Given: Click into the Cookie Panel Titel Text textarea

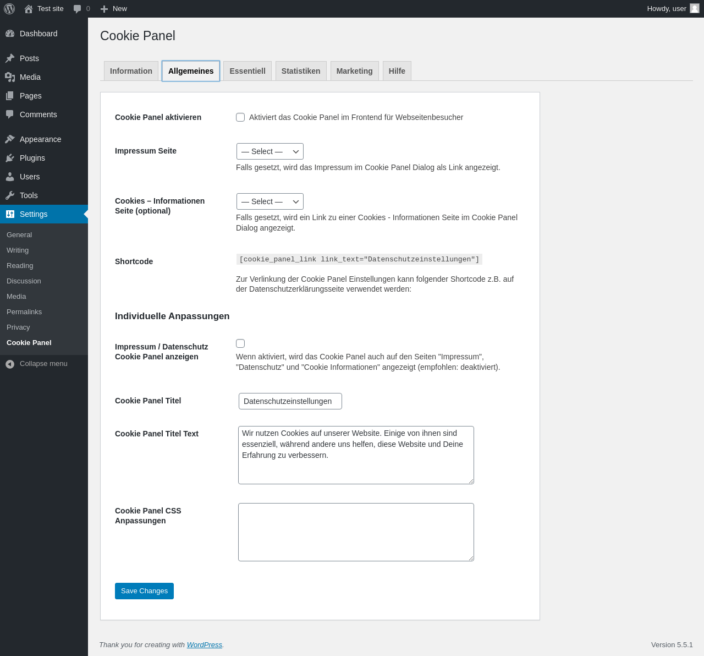Looking at the screenshot, I should [x=356, y=455].
